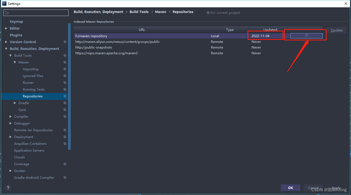The height and width of the screenshot is (195, 351).
Task: Click the Build Tools breadcrumb
Action: (x=139, y=12)
